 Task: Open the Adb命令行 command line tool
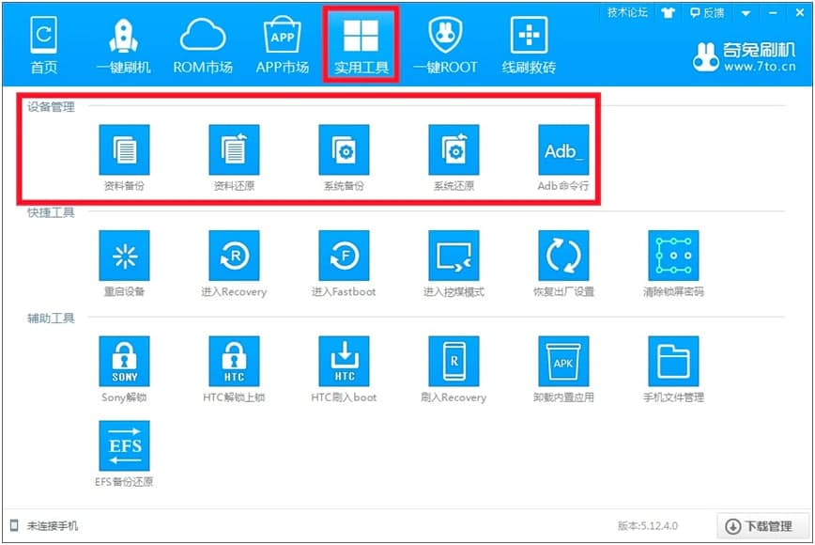coord(563,149)
